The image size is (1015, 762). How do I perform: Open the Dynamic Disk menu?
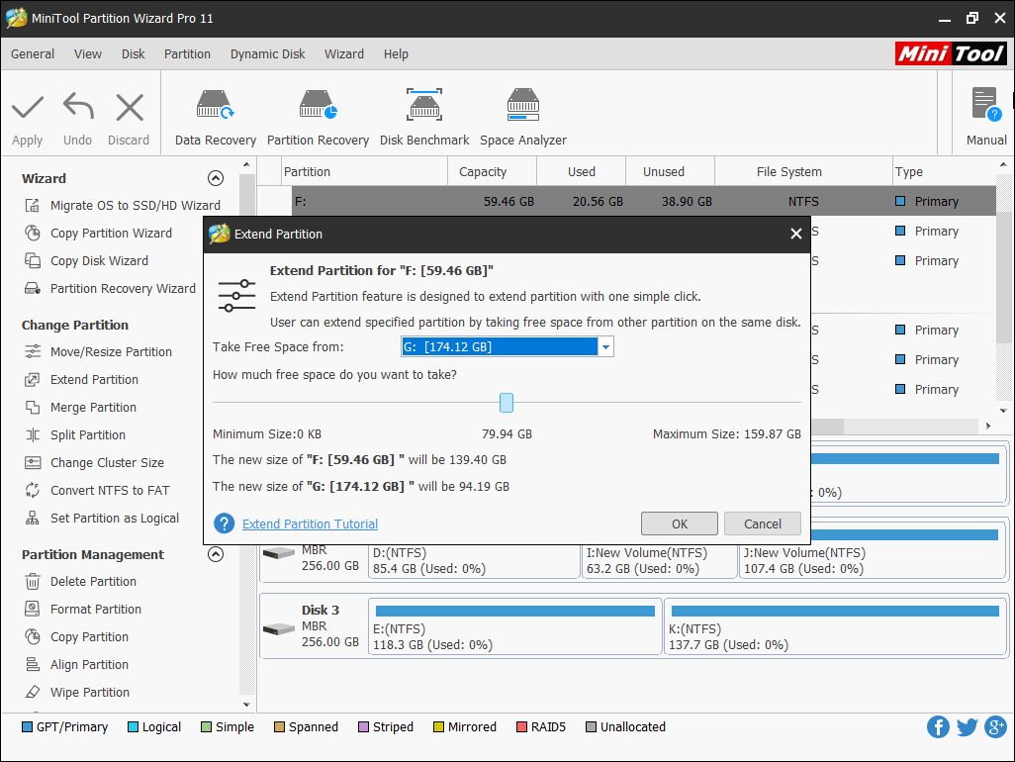coord(267,54)
